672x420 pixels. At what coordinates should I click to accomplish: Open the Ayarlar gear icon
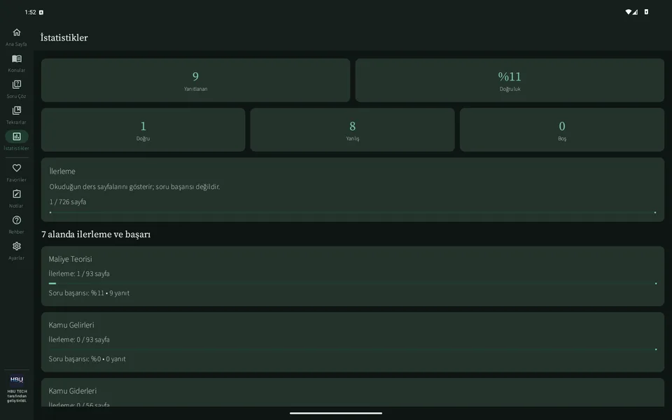point(17,246)
